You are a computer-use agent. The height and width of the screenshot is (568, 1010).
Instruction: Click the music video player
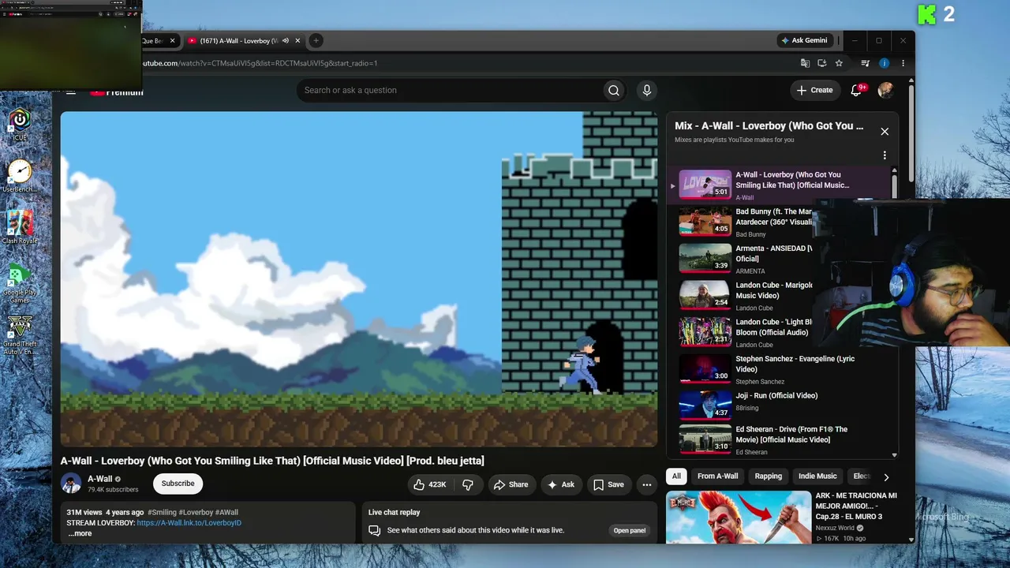point(359,279)
